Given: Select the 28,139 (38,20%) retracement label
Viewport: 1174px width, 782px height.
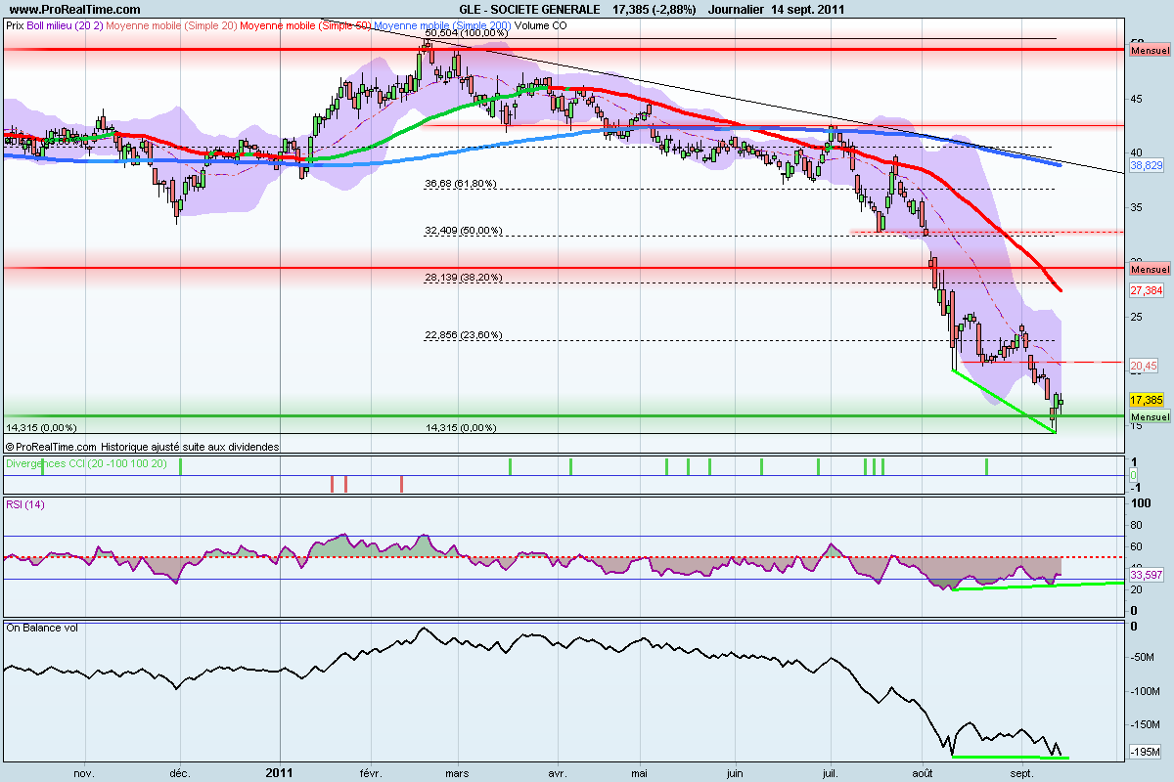Looking at the screenshot, I should [464, 278].
